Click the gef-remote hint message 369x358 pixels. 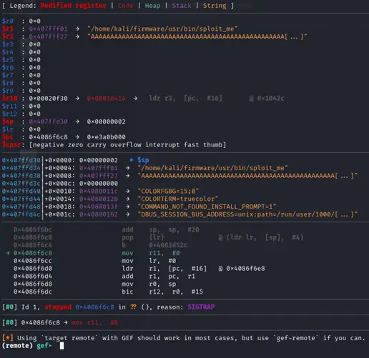click(184, 338)
